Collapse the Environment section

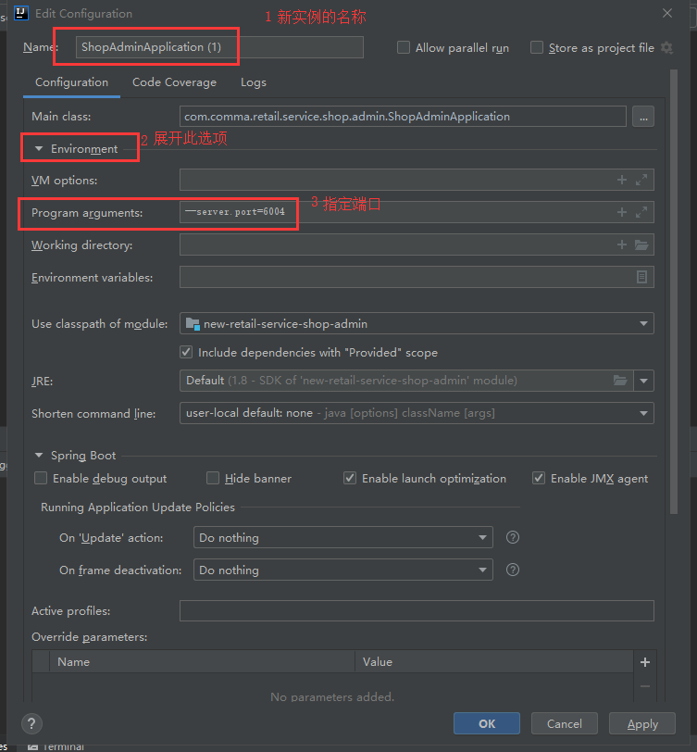39,148
